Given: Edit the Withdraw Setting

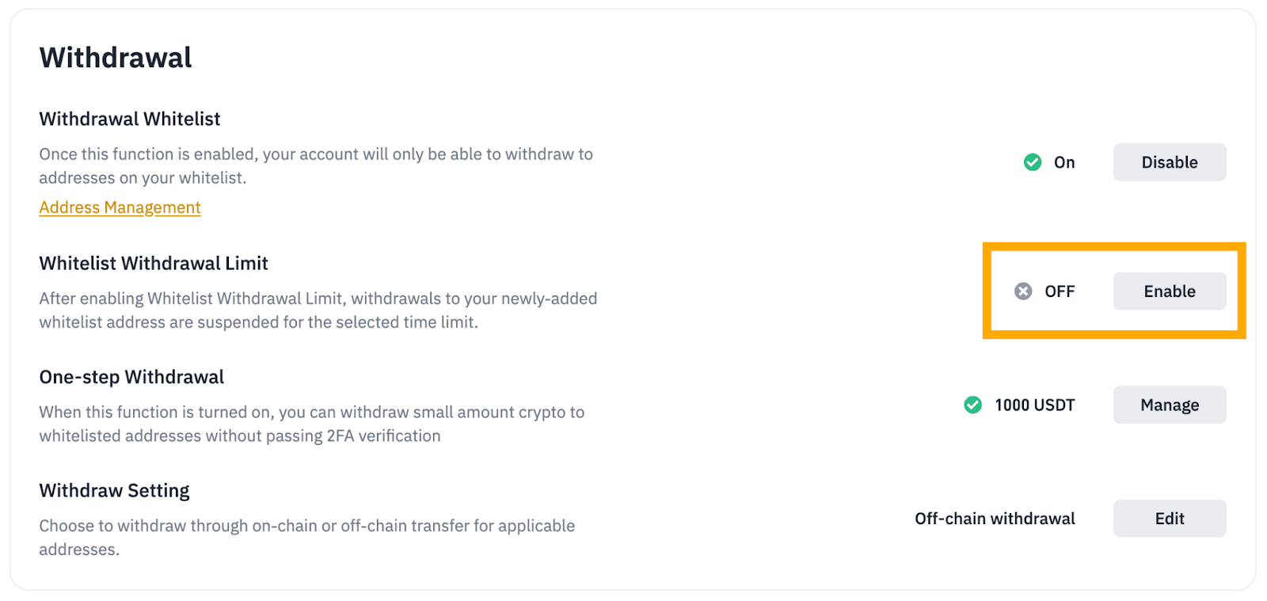Looking at the screenshot, I should tap(1169, 519).
